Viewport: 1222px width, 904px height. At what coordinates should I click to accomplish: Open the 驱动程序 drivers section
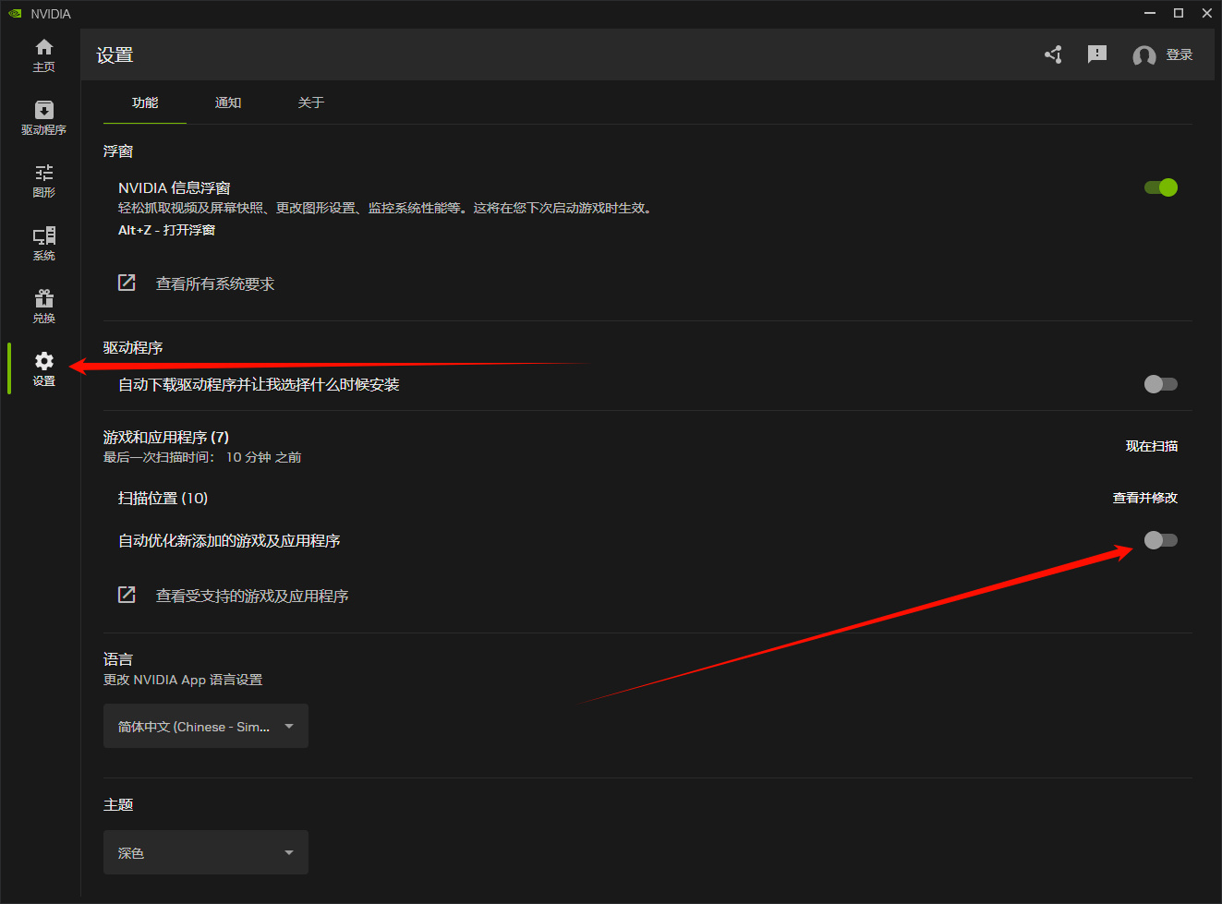click(x=43, y=118)
